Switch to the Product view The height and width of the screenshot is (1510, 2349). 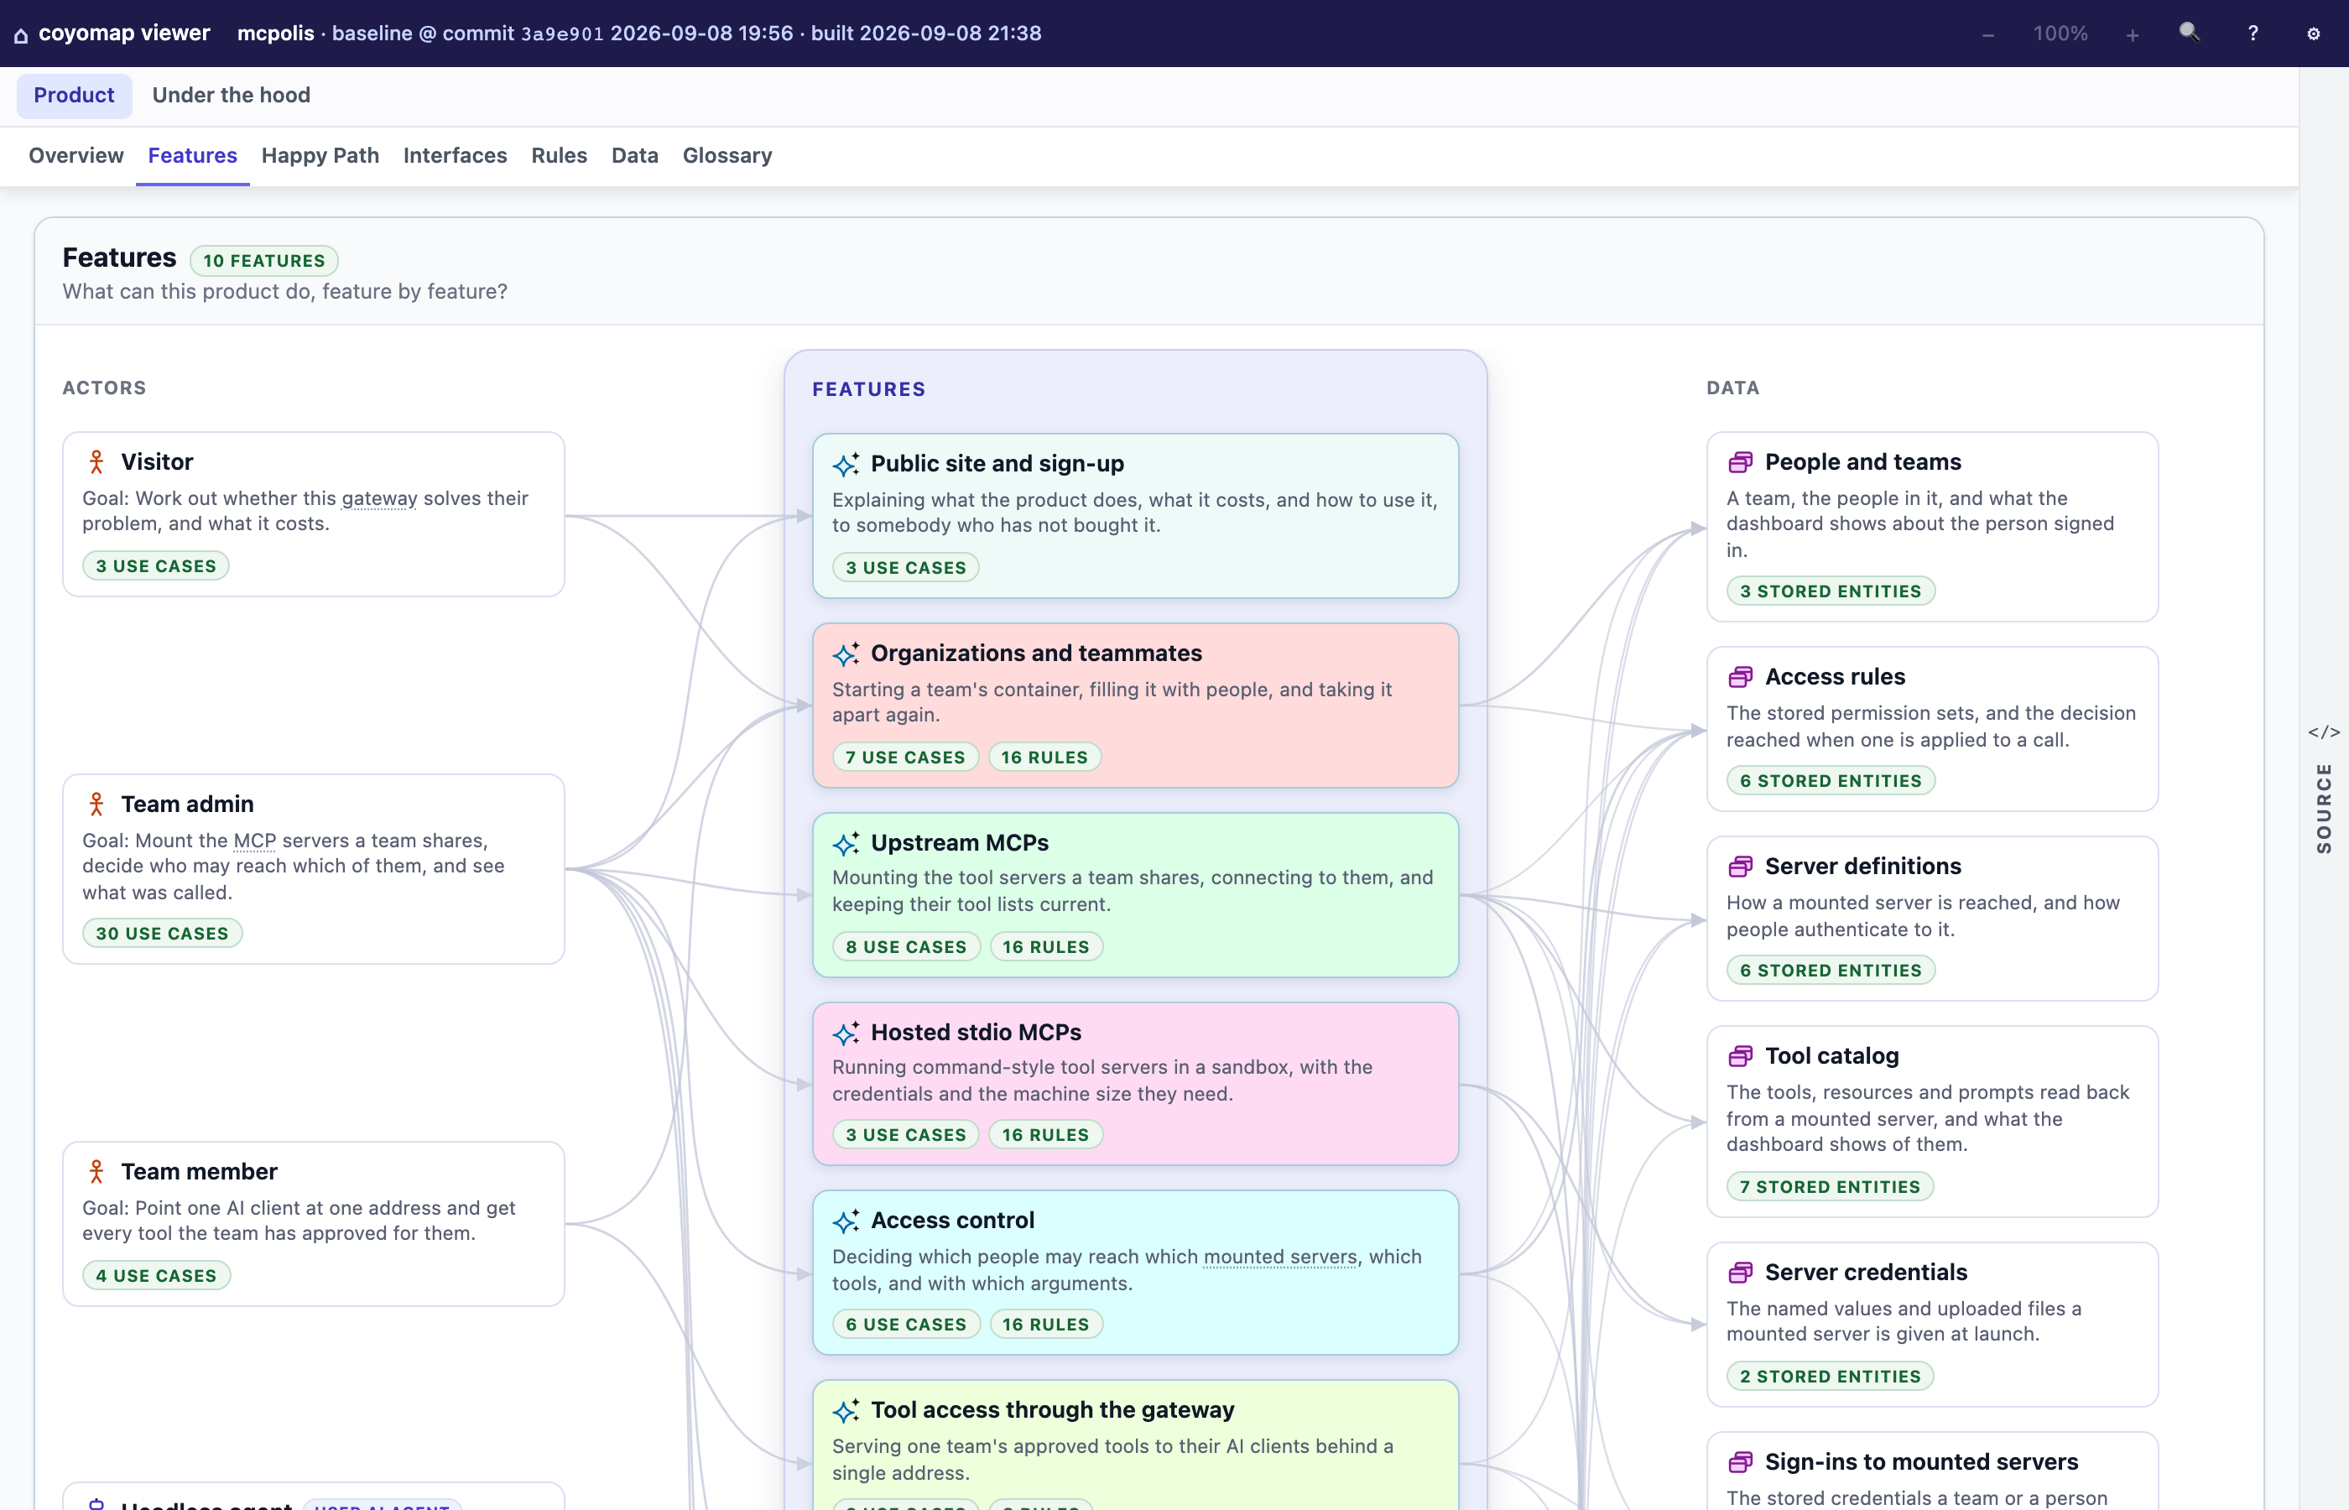click(75, 95)
